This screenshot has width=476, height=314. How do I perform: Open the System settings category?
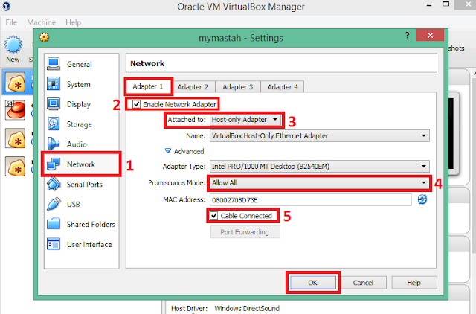click(x=81, y=84)
